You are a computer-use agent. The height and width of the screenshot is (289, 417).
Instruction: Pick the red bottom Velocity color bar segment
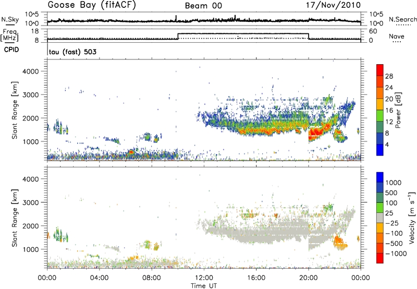380,258
